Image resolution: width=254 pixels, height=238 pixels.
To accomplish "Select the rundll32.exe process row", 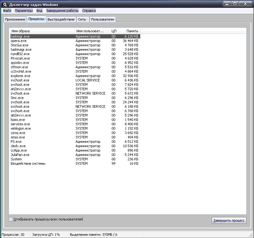I will (x=20, y=54).
